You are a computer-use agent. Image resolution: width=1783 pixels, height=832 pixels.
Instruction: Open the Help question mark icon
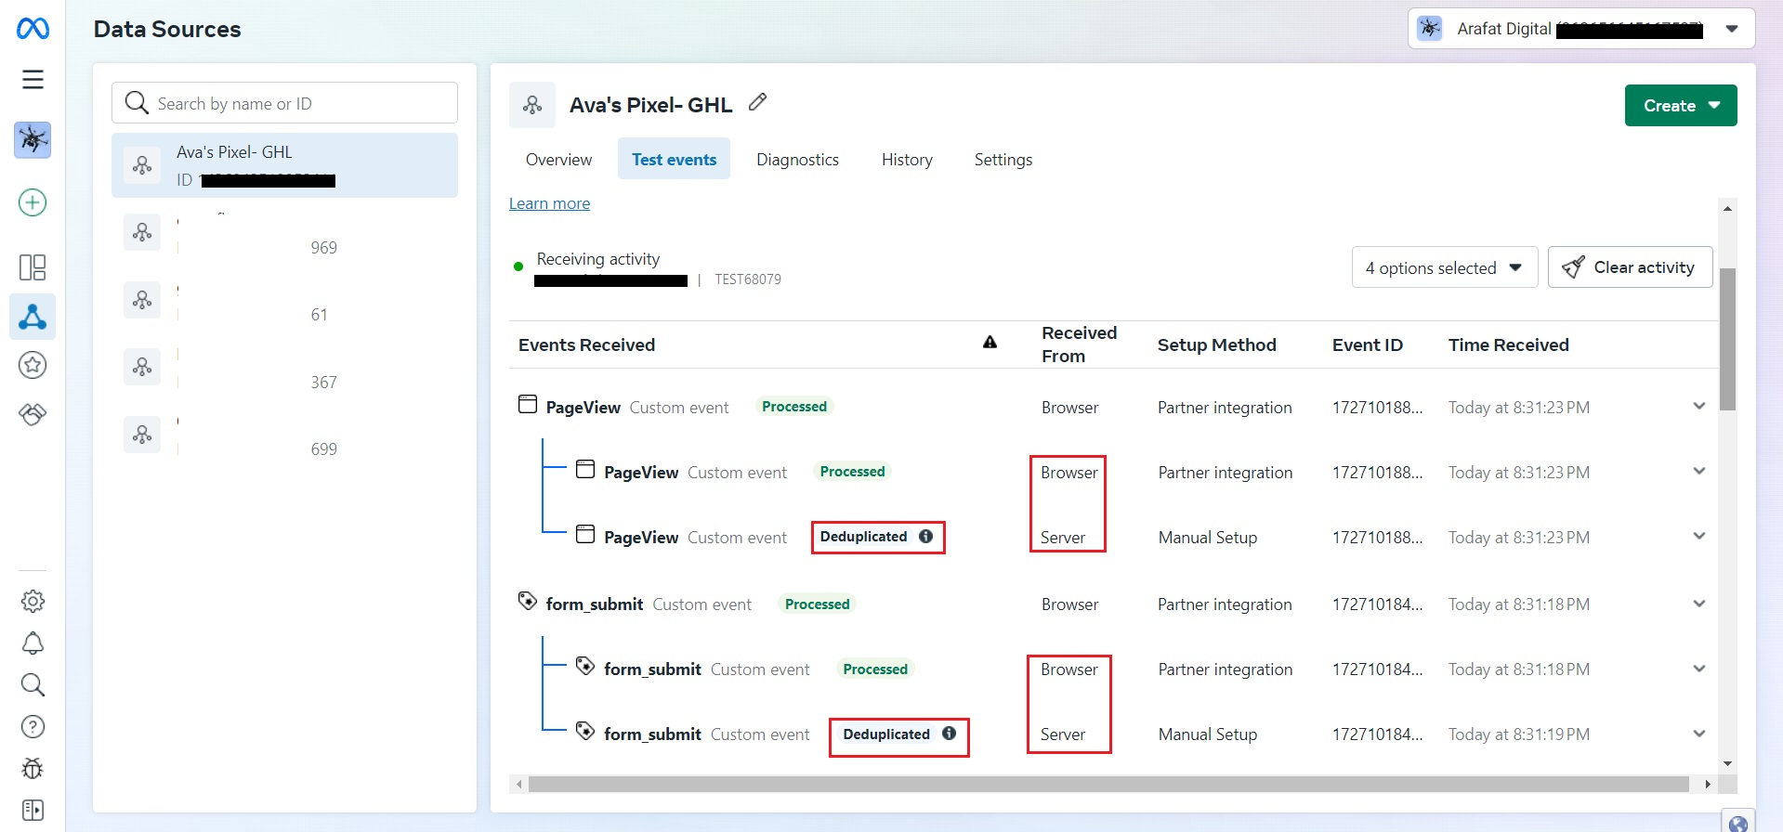(x=33, y=726)
